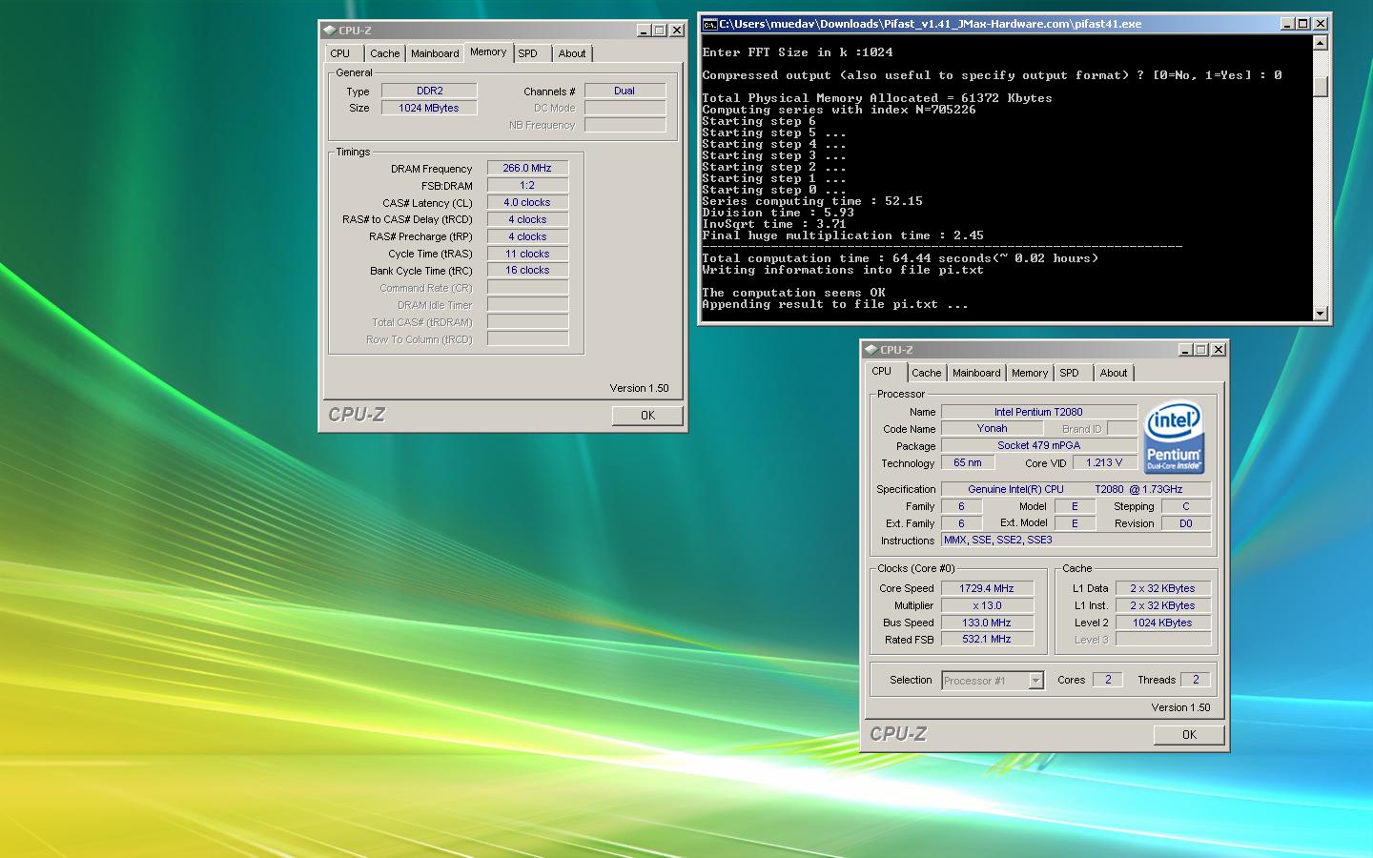
Task: Click CPU-Z title icon in processor window
Action: (x=871, y=350)
